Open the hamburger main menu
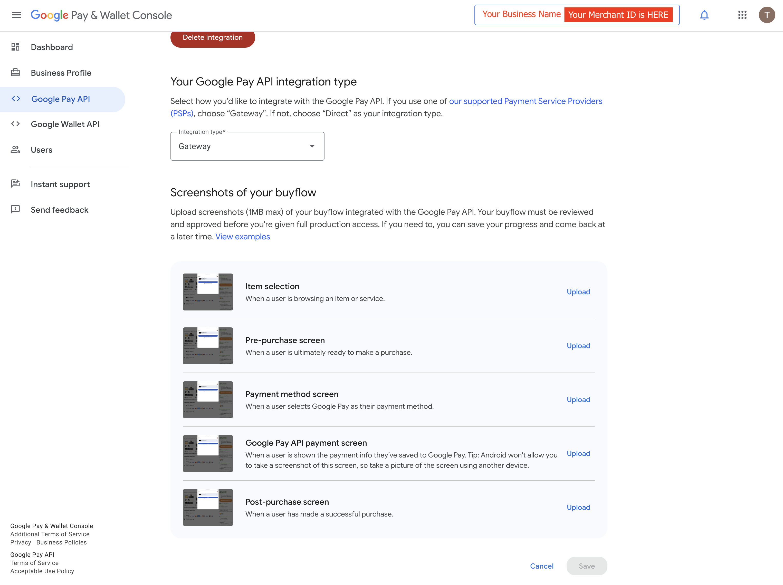 tap(16, 15)
